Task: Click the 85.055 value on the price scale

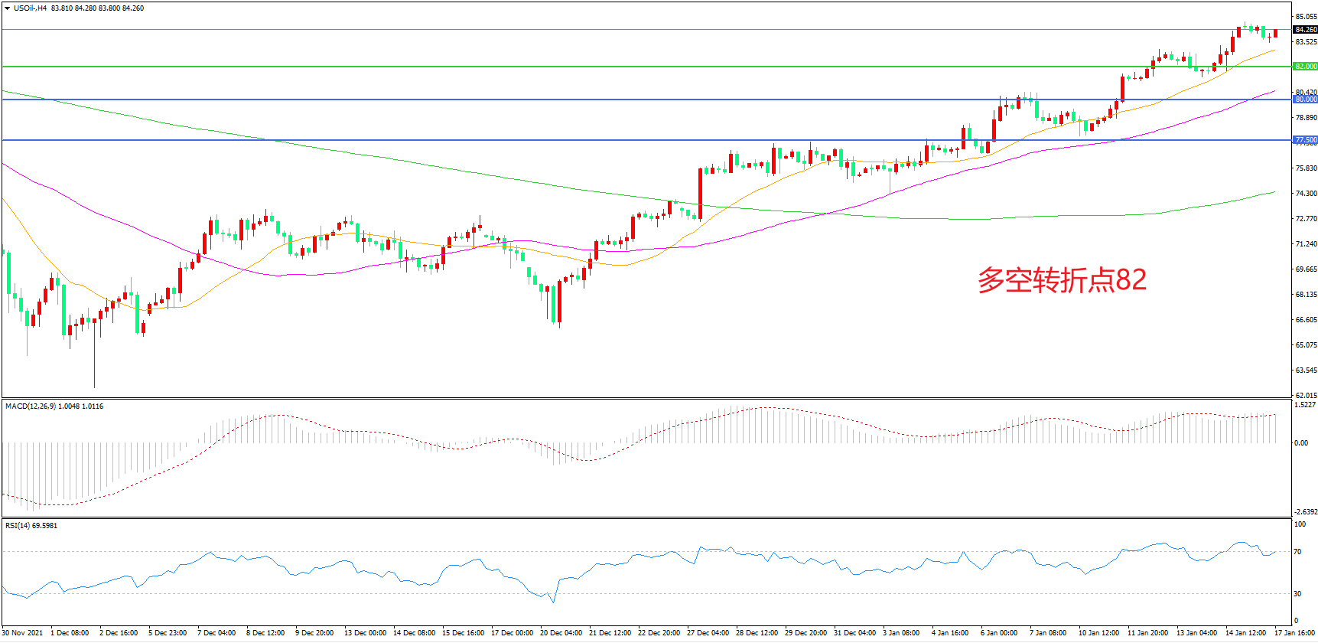Action: [x=1305, y=16]
